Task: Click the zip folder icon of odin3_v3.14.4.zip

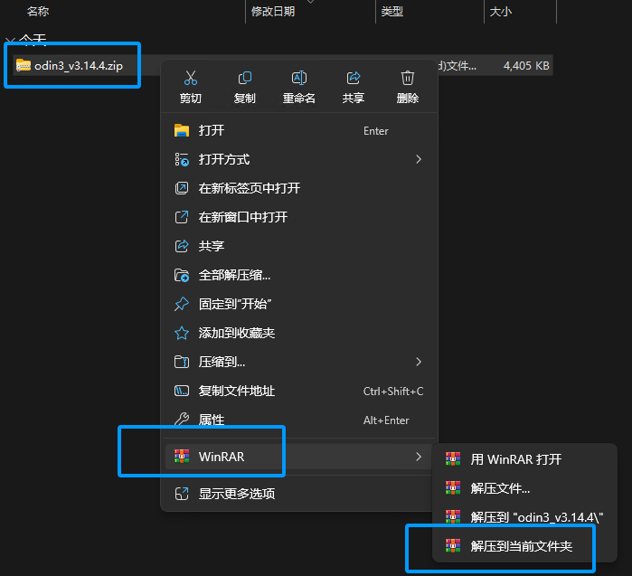Action: point(23,65)
